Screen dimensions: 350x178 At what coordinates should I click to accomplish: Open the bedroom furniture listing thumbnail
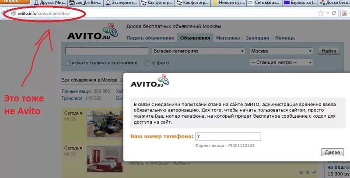click(x=105, y=159)
